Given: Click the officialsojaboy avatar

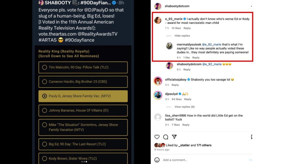Looking at the screenshot, I should pos(158,81).
